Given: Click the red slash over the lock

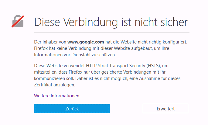Looking at the screenshot, I should [18, 21].
